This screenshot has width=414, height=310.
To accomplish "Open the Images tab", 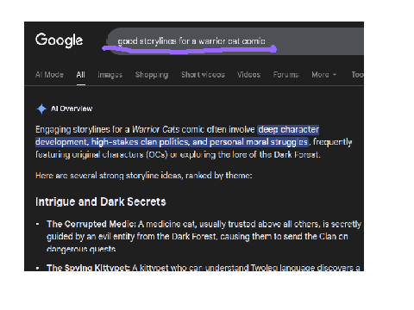I will pos(110,75).
